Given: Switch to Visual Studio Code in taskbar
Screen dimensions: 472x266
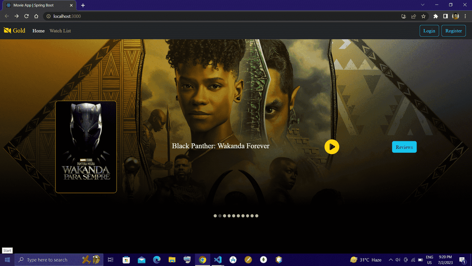Looking at the screenshot, I should click(218, 260).
